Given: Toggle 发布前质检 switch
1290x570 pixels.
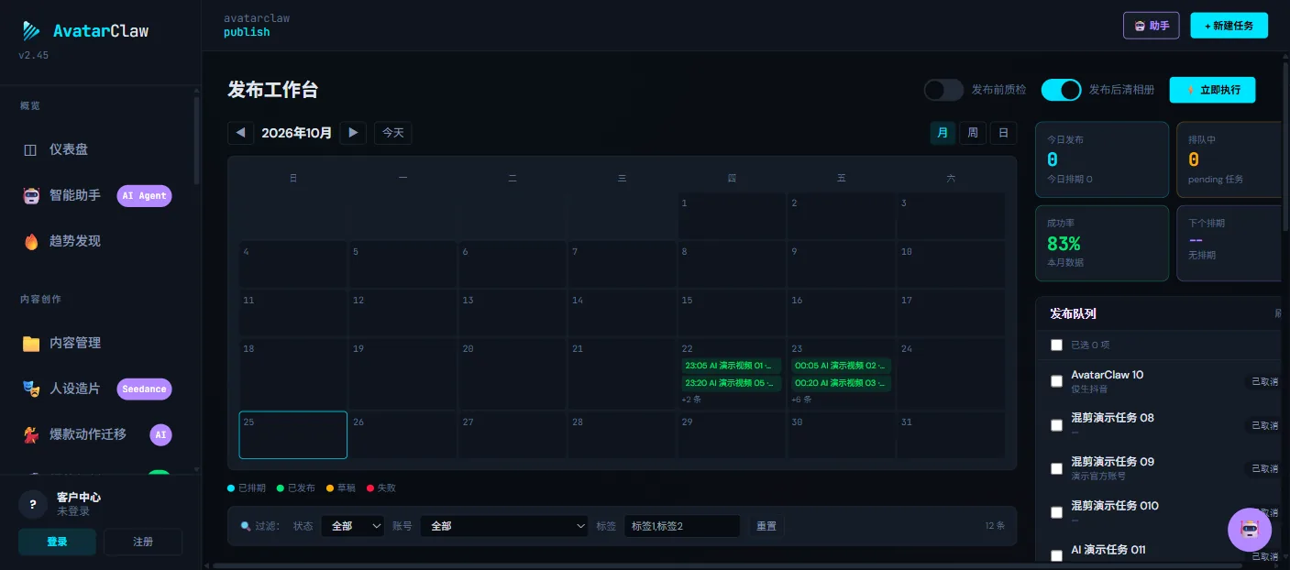Looking at the screenshot, I should coord(943,90).
